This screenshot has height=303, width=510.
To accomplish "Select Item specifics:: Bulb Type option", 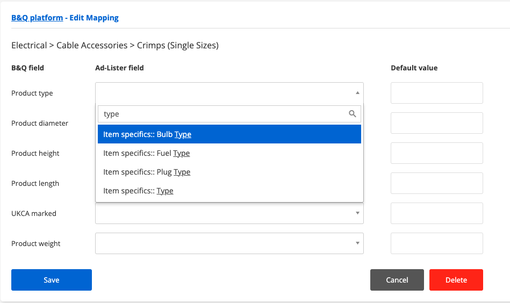I will tap(229, 134).
